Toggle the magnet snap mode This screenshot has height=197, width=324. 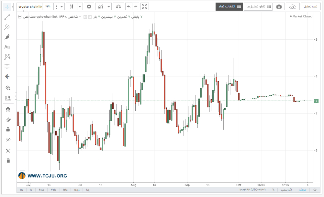coord(8,109)
